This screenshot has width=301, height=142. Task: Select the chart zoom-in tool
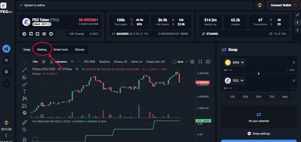(24, 130)
